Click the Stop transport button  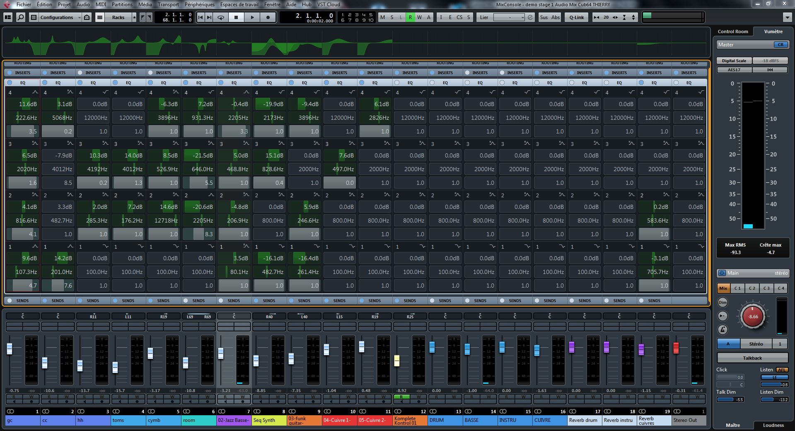click(x=236, y=17)
